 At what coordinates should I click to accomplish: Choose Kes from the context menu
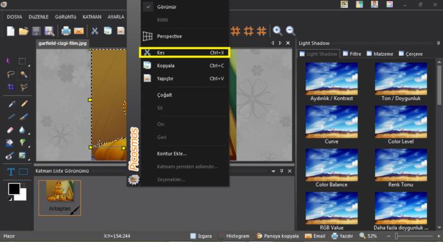pyautogui.click(x=185, y=52)
